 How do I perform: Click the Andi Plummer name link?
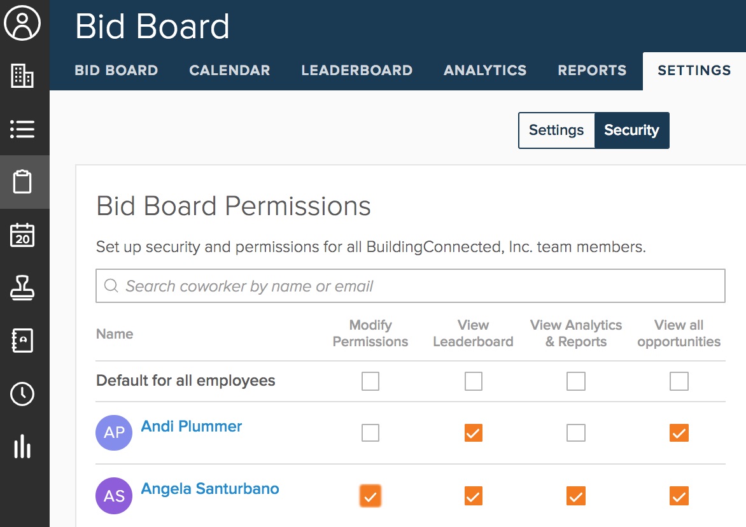(192, 426)
